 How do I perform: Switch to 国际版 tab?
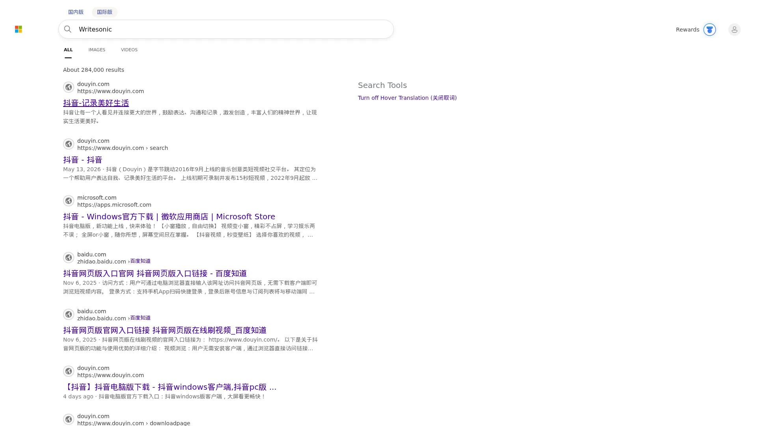point(104,12)
